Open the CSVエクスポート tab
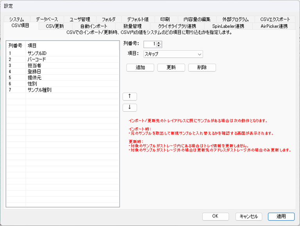Viewport: 300px width, 226px height. point(275,19)
